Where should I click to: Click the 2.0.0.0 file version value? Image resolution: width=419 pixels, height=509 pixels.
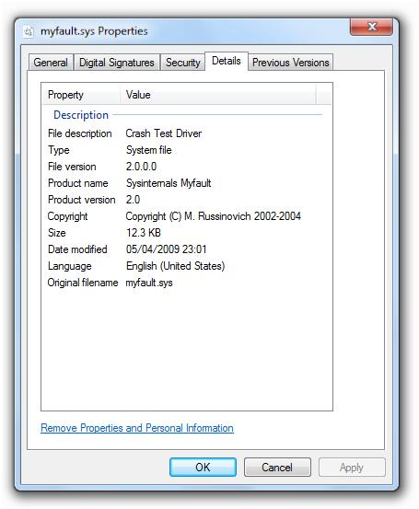coord(141,167)
